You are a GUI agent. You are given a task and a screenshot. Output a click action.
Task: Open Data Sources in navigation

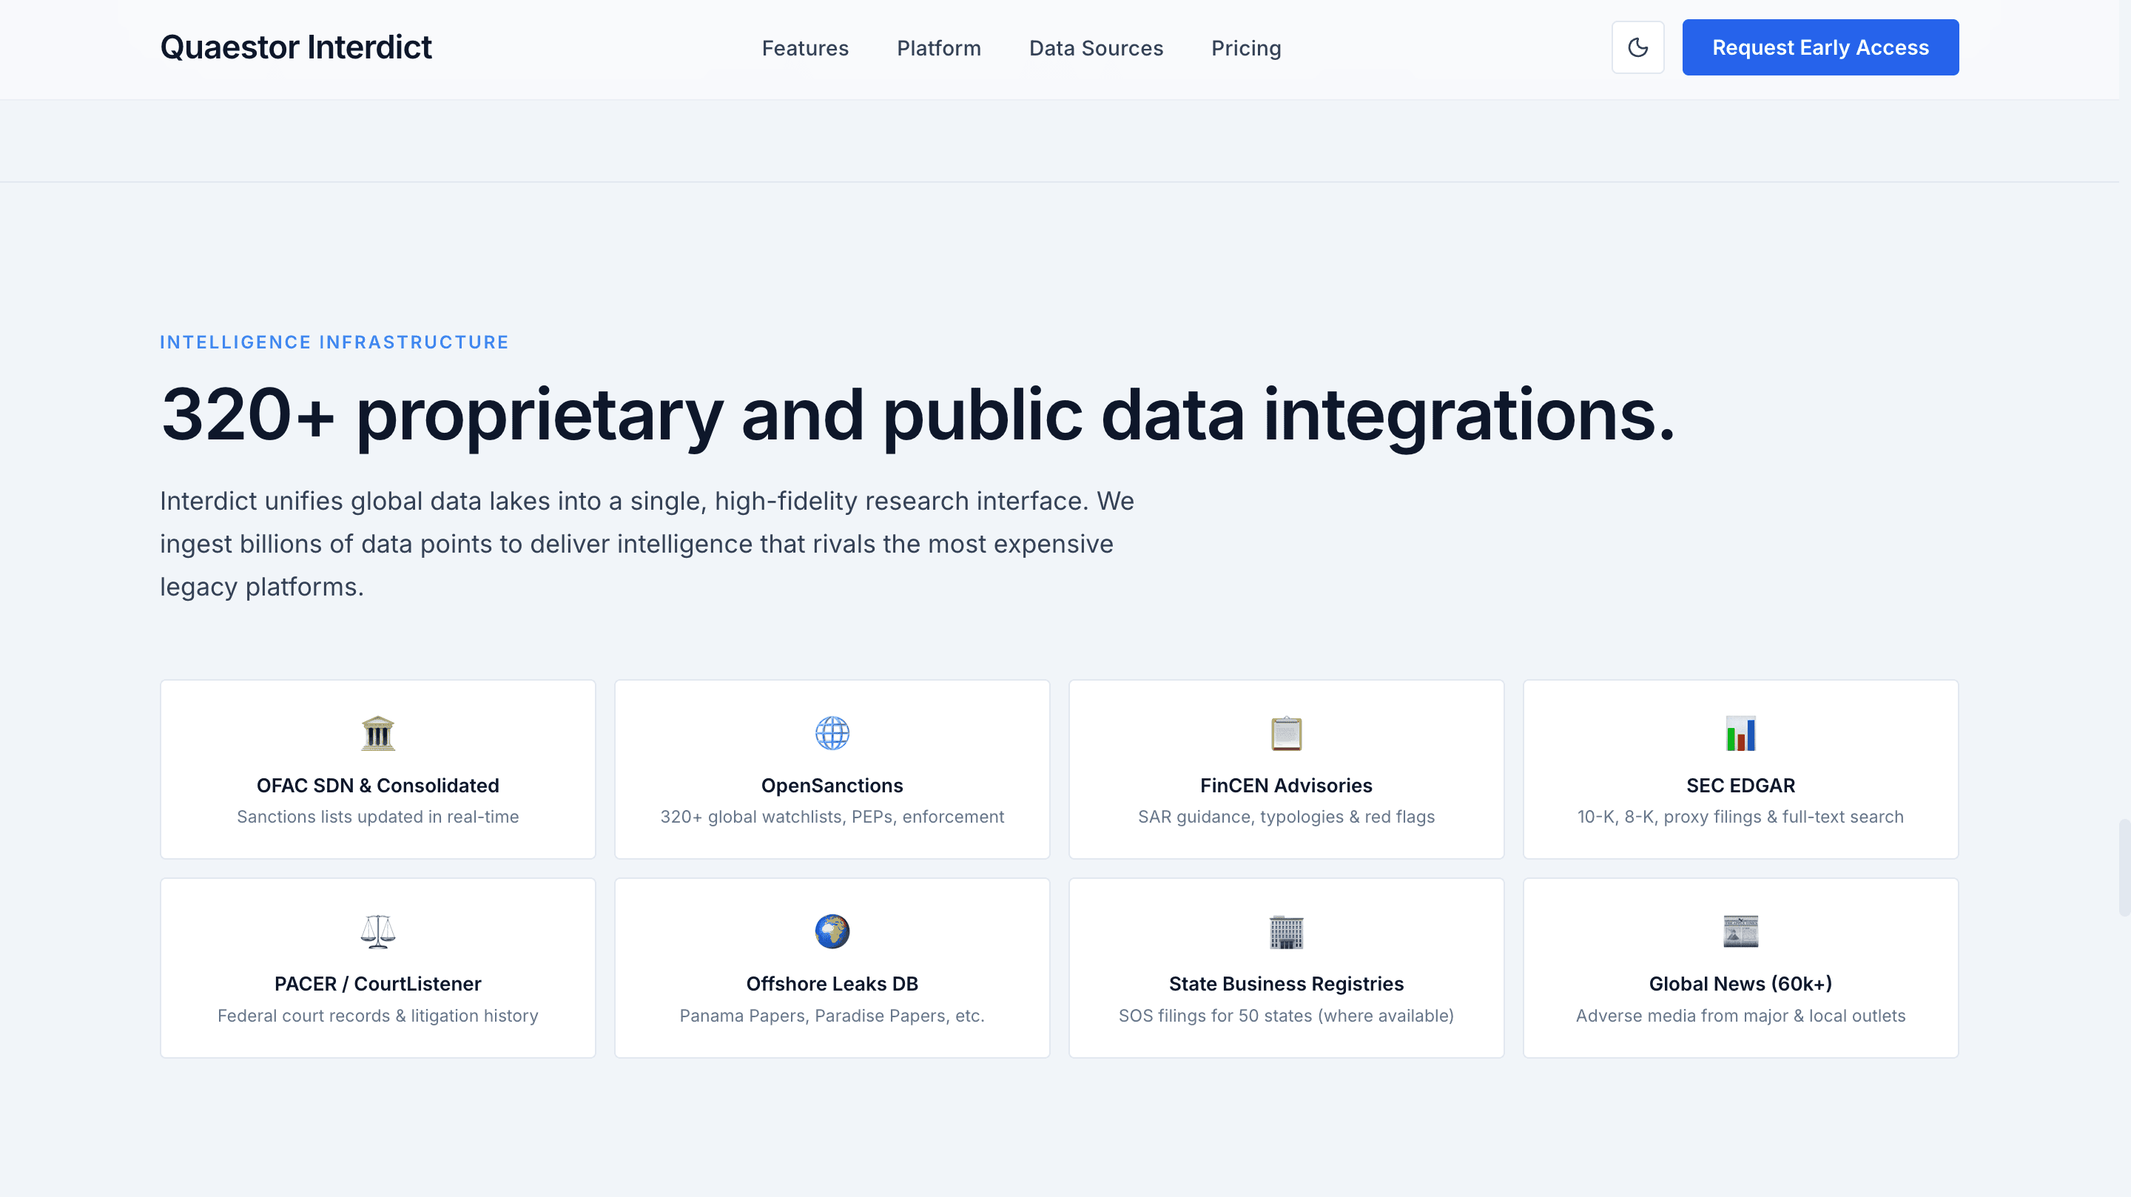1095,48
